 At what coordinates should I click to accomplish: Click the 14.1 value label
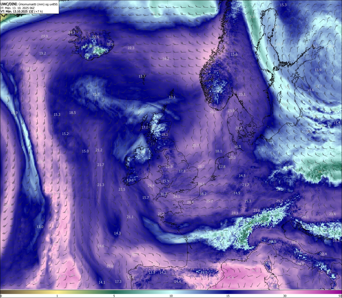pyautogui.click(x=102, y=282)
